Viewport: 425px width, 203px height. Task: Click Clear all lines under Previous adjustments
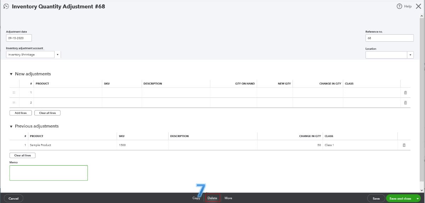(22, 155)
